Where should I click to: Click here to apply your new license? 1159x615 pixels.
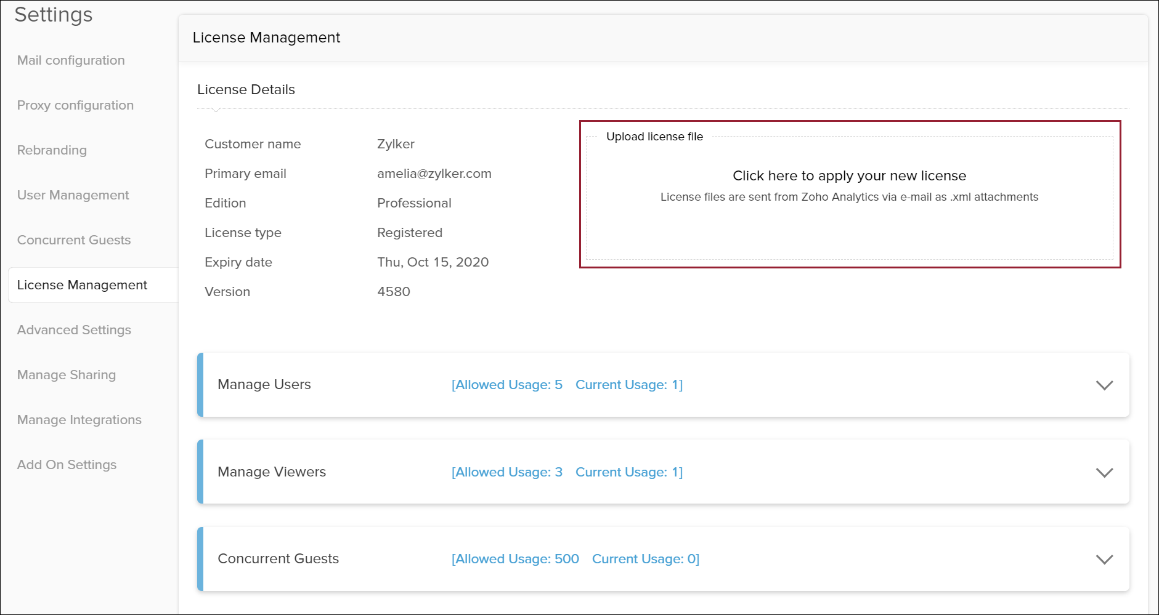click(x=849, y=176)
